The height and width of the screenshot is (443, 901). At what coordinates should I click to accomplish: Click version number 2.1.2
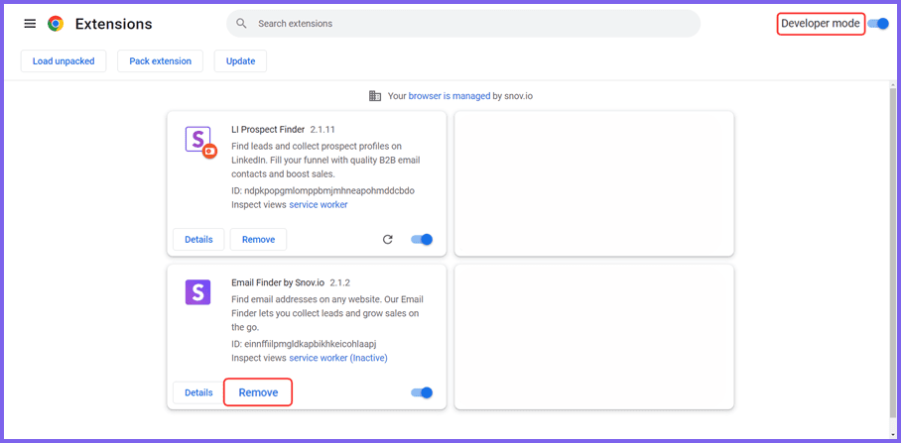340,282
